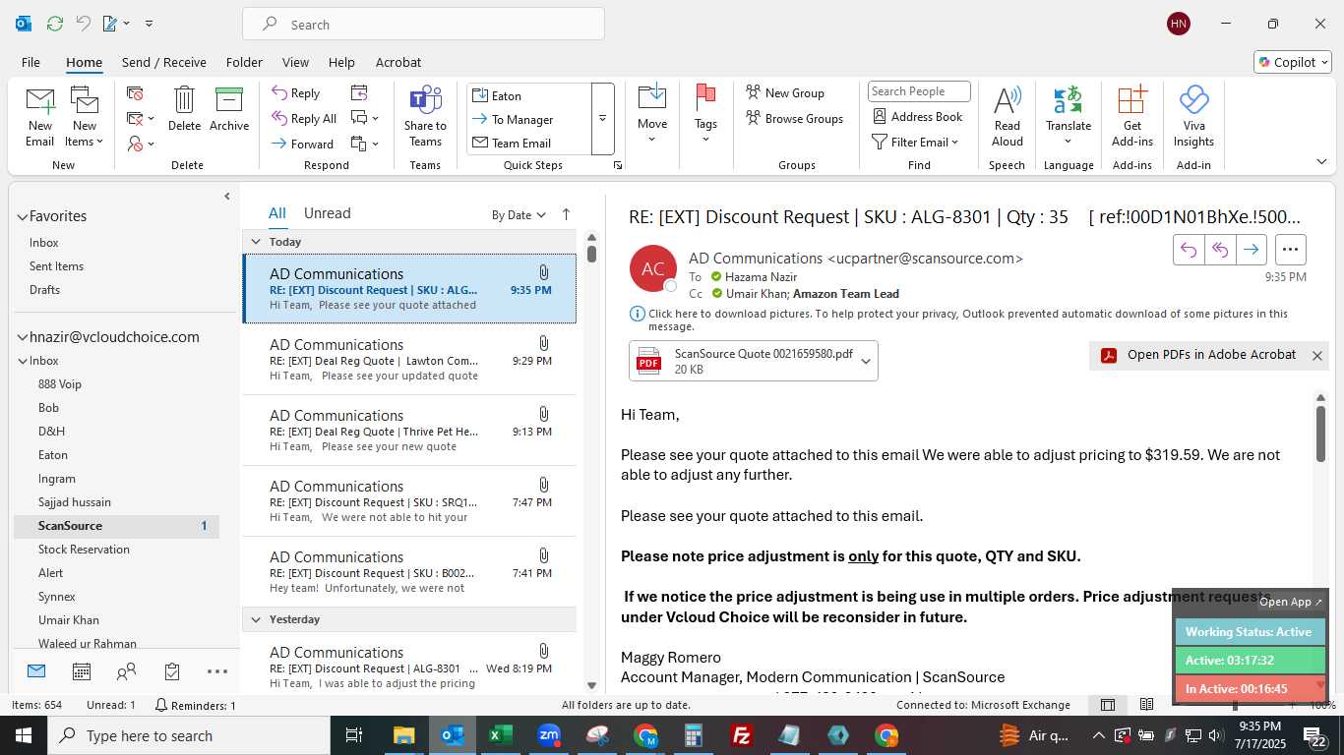Click the Copilot button
The width and height of the screenshot is (1344, 755).
pos(1293,62)
